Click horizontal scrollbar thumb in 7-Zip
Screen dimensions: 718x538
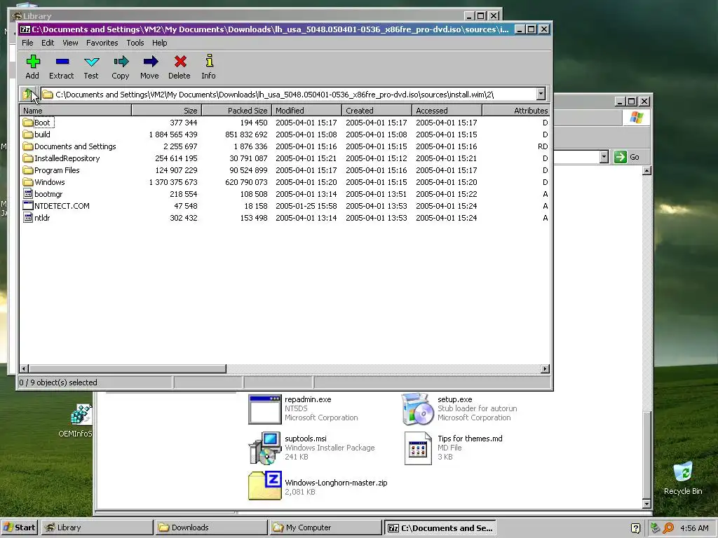click(128, 368)
